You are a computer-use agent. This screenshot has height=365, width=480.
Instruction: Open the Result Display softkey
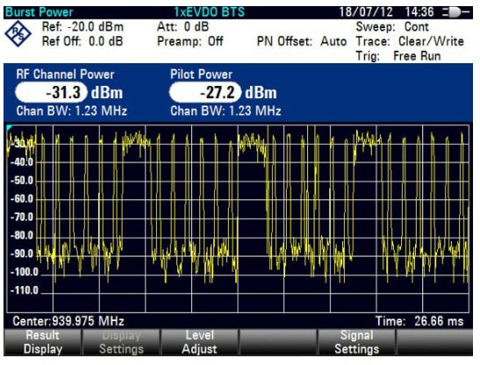point(43,342)
